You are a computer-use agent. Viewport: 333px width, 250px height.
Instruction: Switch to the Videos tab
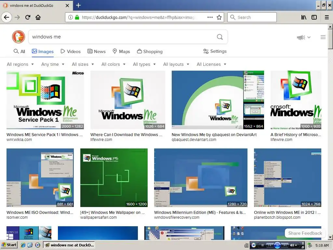(71, 51)
